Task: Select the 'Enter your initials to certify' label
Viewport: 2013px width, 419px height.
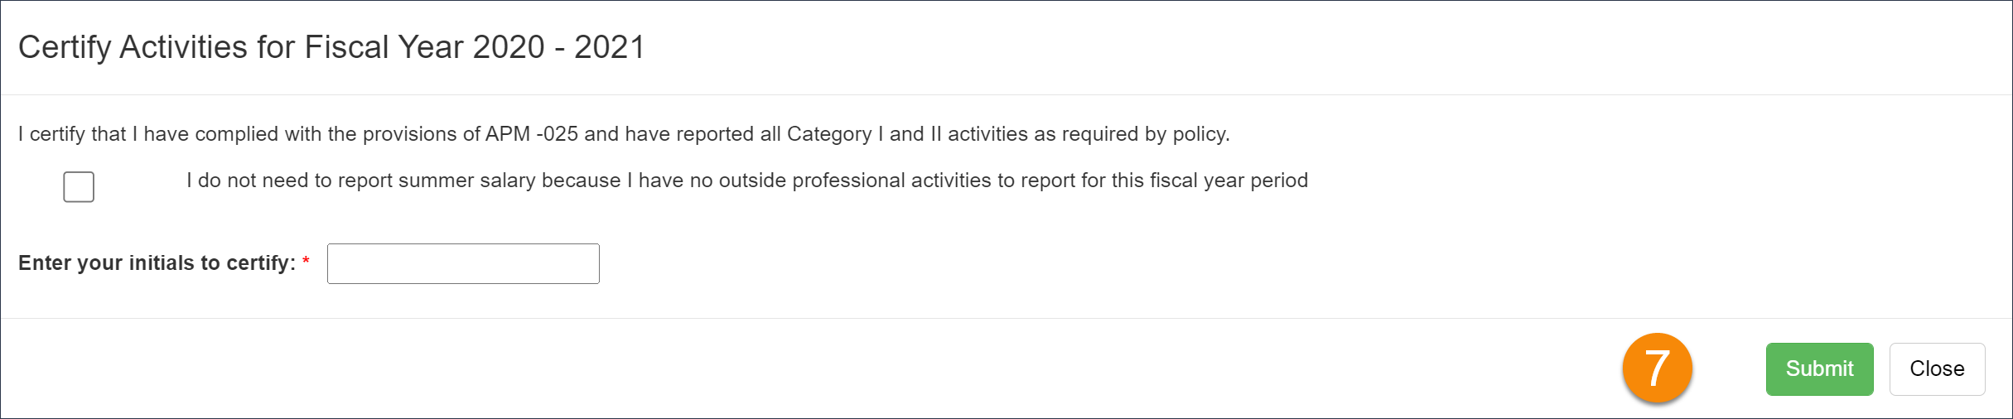Action: tap(157, 263)
